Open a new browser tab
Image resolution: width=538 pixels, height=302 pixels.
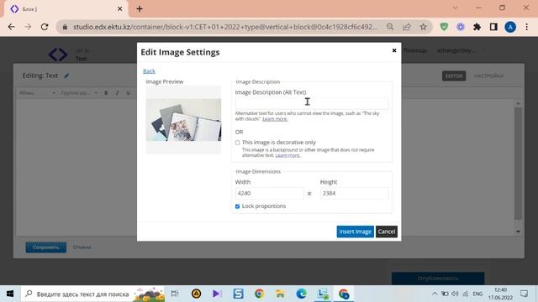[140, 9]
